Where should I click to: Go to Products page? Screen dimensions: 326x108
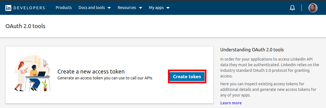[x=64, y=8]
